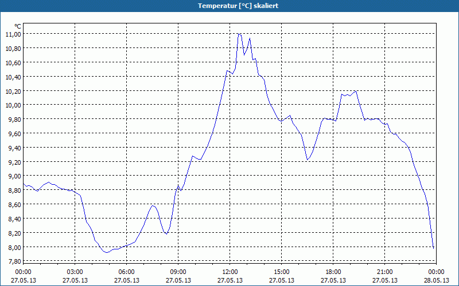
Task: Click the 27.05.13 date under 15:00
Action: pyautogui.click(x=282, y=280)
